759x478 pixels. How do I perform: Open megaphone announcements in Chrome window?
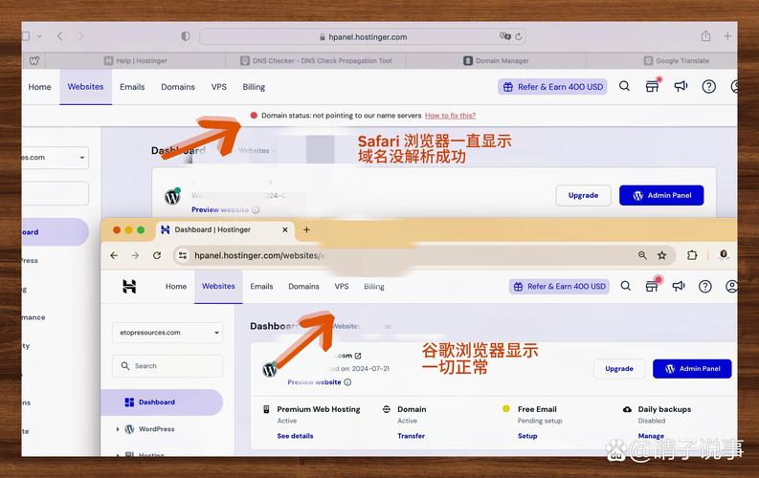coord(679,286)
